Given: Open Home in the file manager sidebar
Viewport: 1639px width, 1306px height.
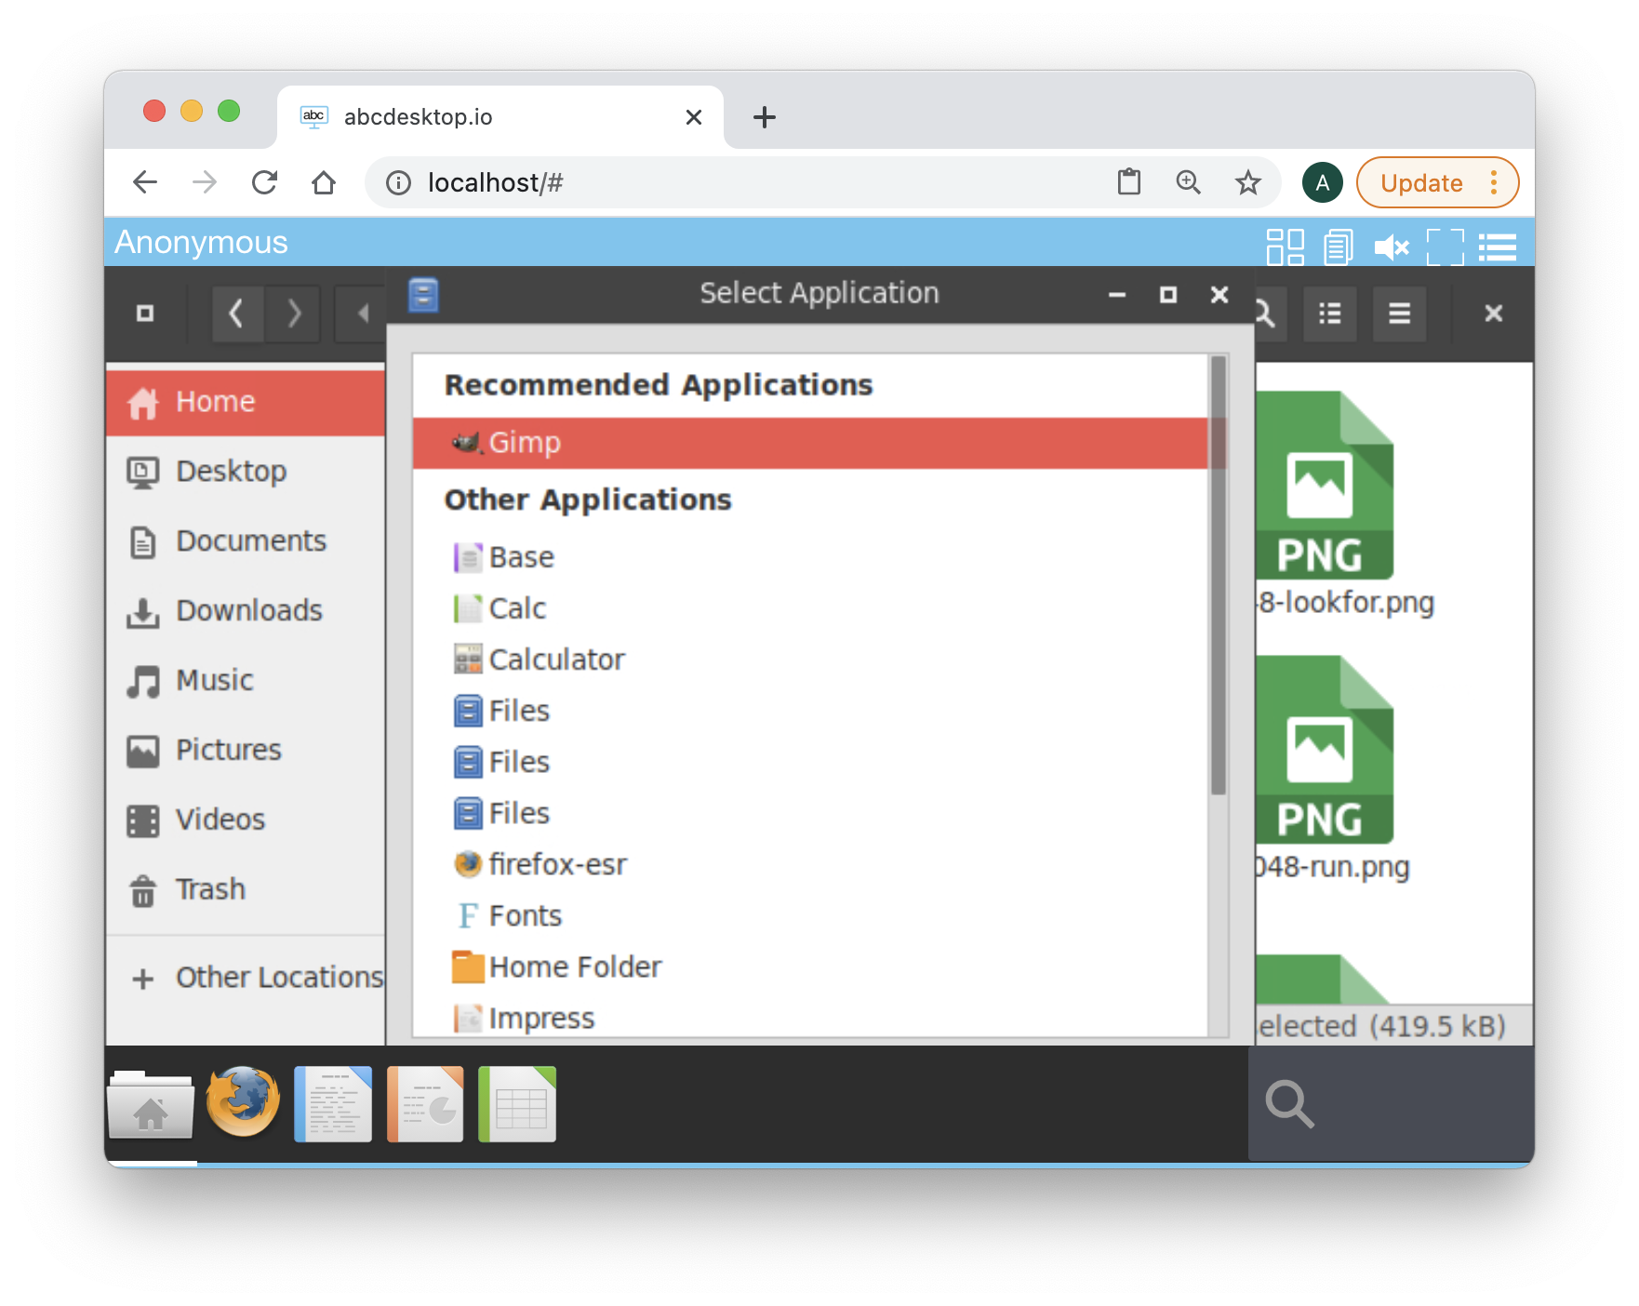Looking at the screenshot, I should pos(246,402).
